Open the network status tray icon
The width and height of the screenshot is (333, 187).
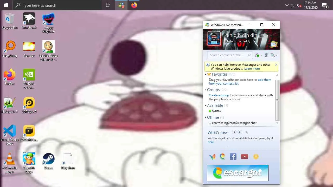(x=293, y=5)
